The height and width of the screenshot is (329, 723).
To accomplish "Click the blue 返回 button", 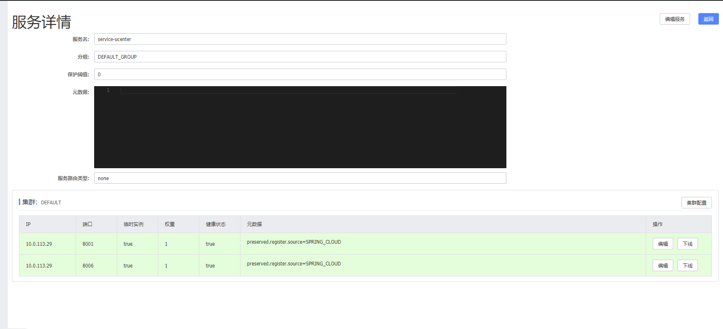I will pos(708,19).
